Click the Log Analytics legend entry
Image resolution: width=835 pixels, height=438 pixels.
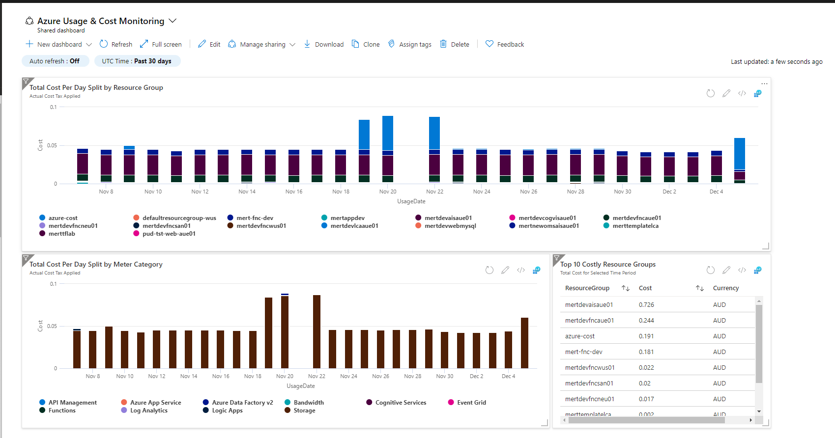[144, 411]
